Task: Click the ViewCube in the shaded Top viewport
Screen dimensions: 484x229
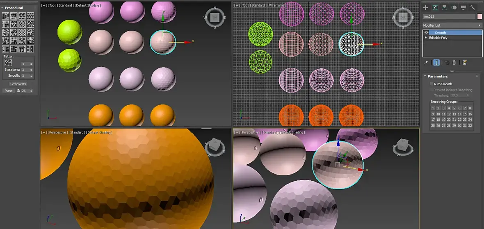Action: 215,18
